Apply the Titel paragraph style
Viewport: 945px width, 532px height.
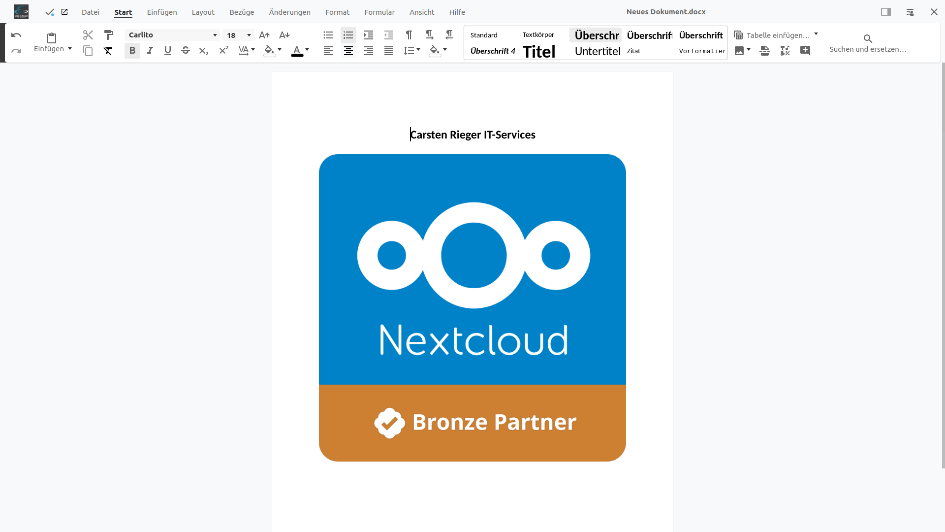pos(539,51)
